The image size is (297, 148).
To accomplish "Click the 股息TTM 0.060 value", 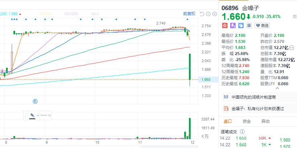I will [x=283, y=78].
